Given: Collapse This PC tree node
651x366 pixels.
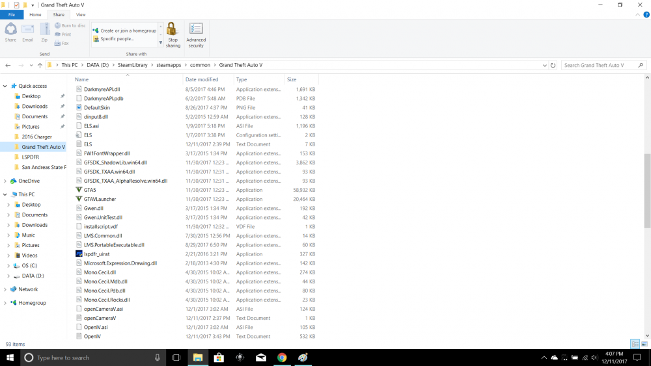Looking at the screenshot, I should tap(5, 194).
